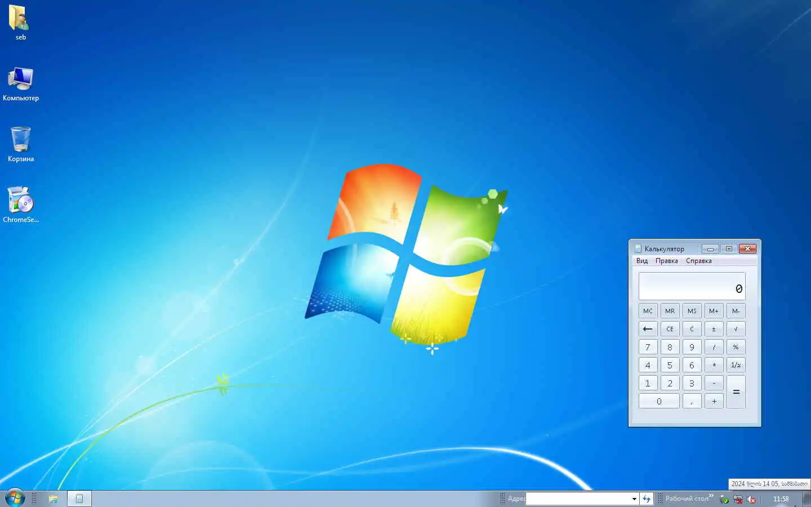The height and width of the screenshot is (507, 811).
Task: Expand the address bar dropdown arrow
Action: point(634,499)
